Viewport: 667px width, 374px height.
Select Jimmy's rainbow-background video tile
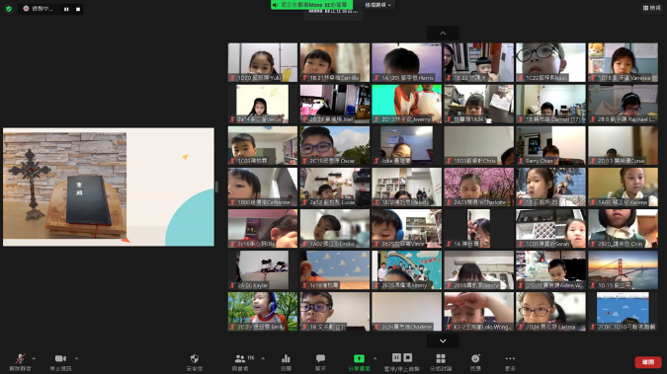coord(407,269)
